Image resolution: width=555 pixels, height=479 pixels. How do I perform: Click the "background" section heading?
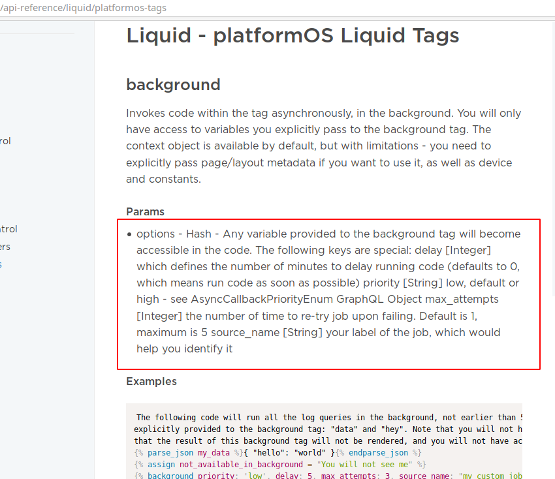click(x=173, y=85)
